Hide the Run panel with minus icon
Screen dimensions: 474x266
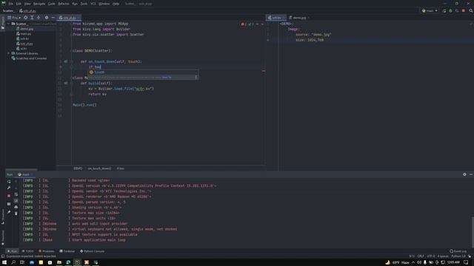tap(471, 174)
